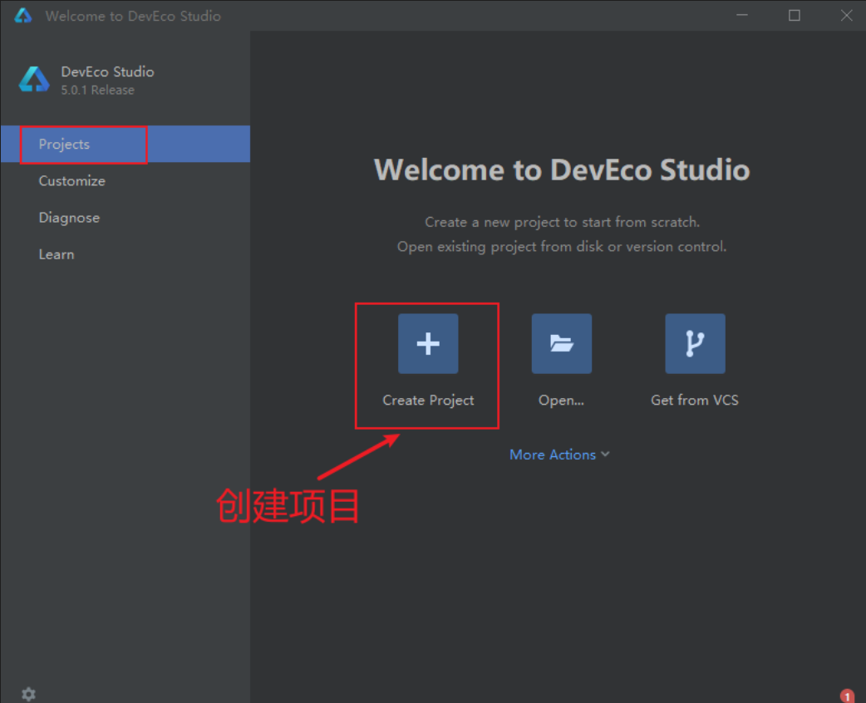Click the Get from VCS label
866x703 pixels.
[x=695, y=400]
